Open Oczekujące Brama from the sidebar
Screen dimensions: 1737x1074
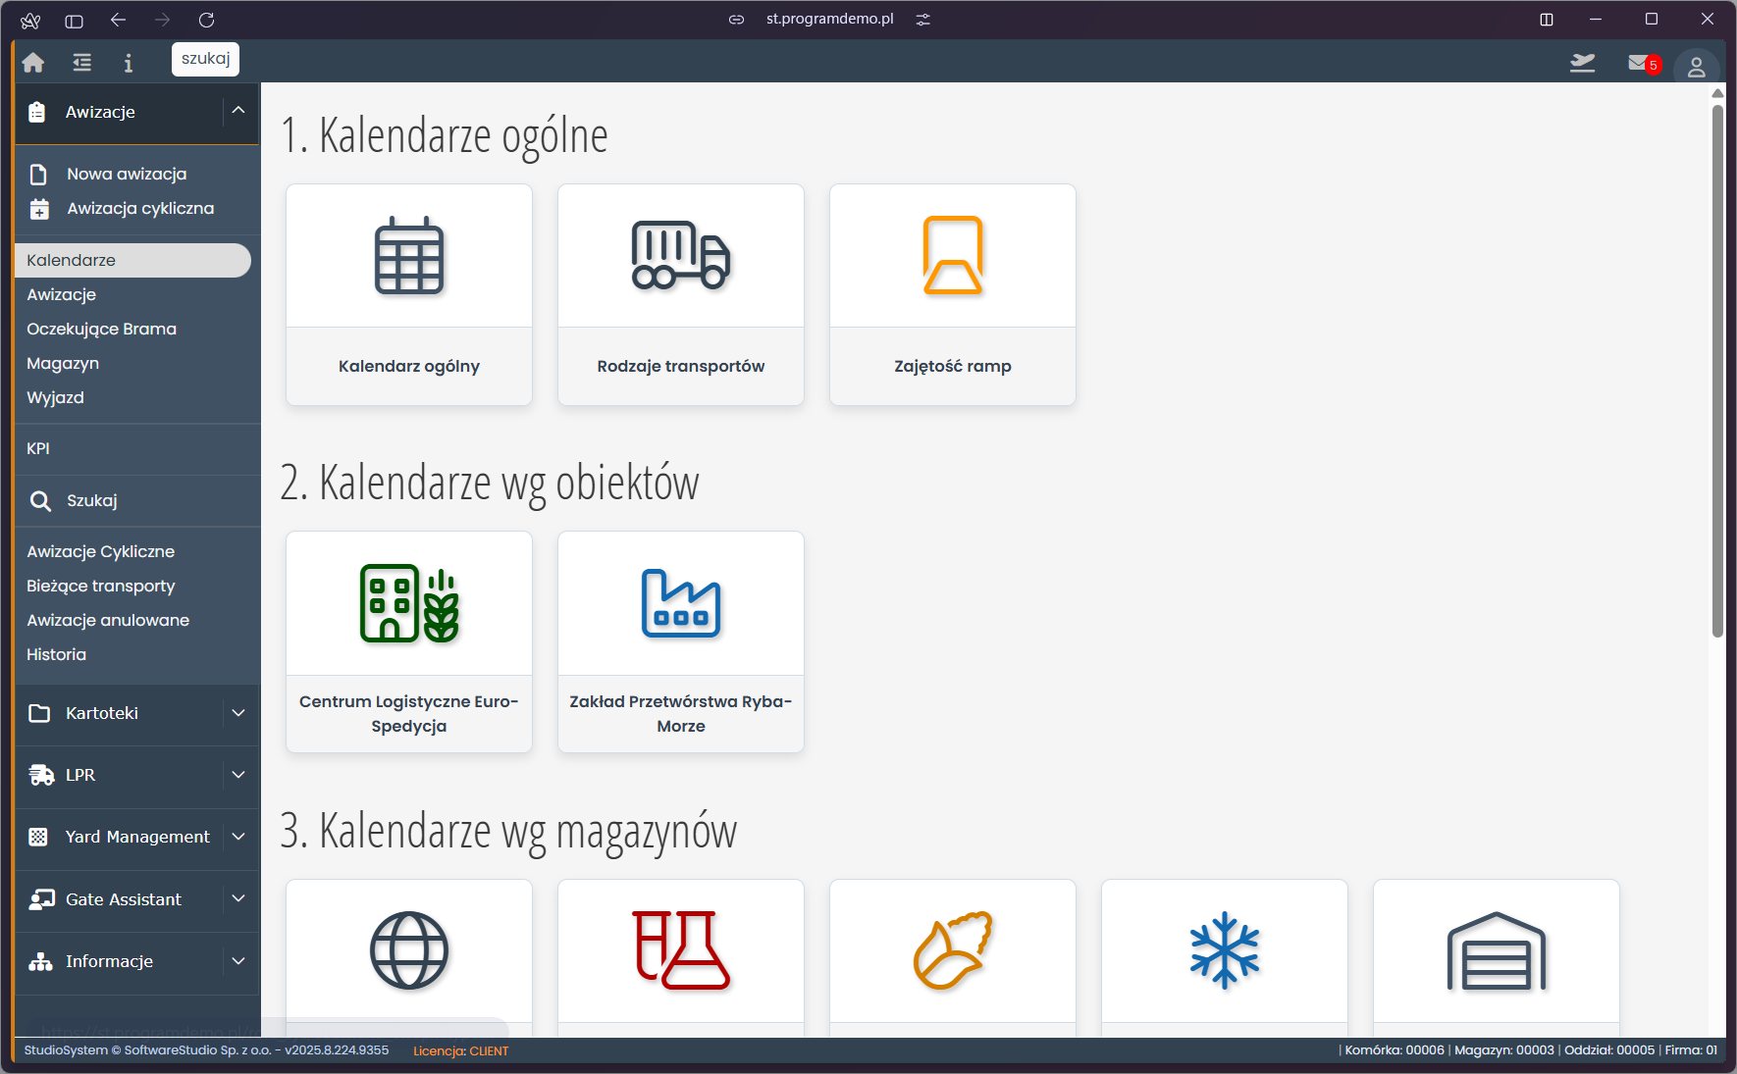[101, 329]
